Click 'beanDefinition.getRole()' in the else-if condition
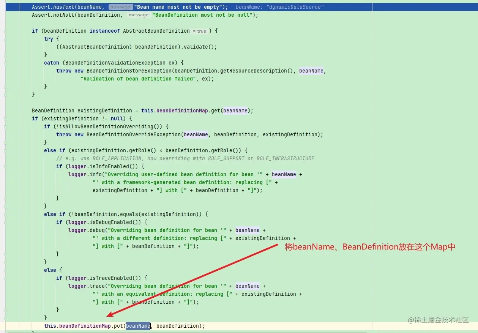The image size is (478, 333). pos(204,150)
